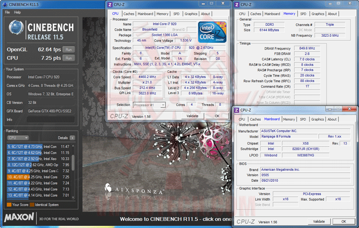This screenshot has width=359, height=228.
Task: Select Caches tab in the Mainboard window
Action: coord(255,120)
